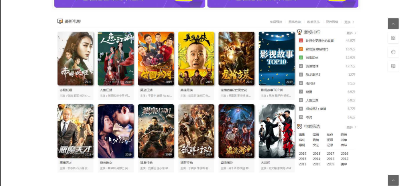Click the 大武师 title link below poster
This screenshot has height=186, width=411.
click(x=266, y=163)
